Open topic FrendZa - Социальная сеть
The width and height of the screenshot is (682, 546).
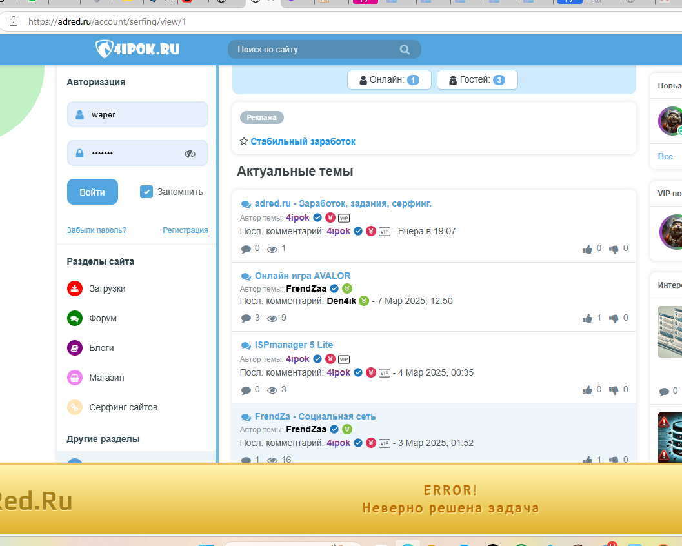tap(315, 416)
